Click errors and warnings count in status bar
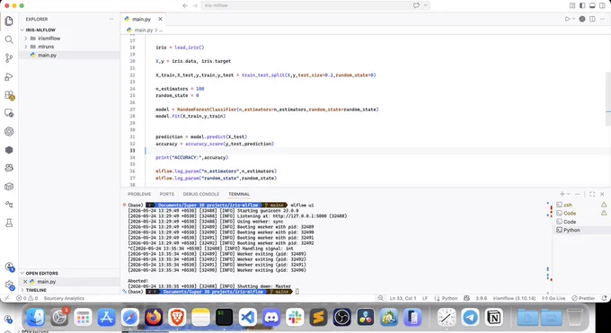The width and height of the screenshot is (611, 333). [27, 298]
